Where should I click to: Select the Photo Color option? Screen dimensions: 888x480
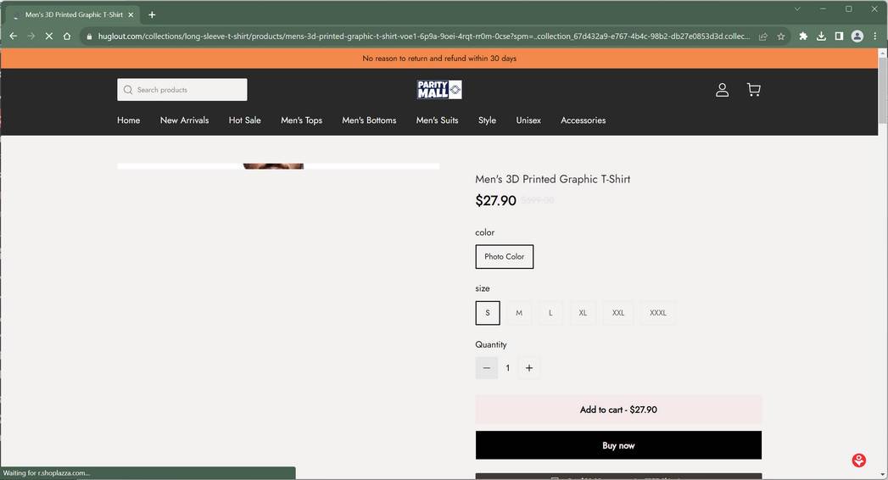tap(505, 256)
